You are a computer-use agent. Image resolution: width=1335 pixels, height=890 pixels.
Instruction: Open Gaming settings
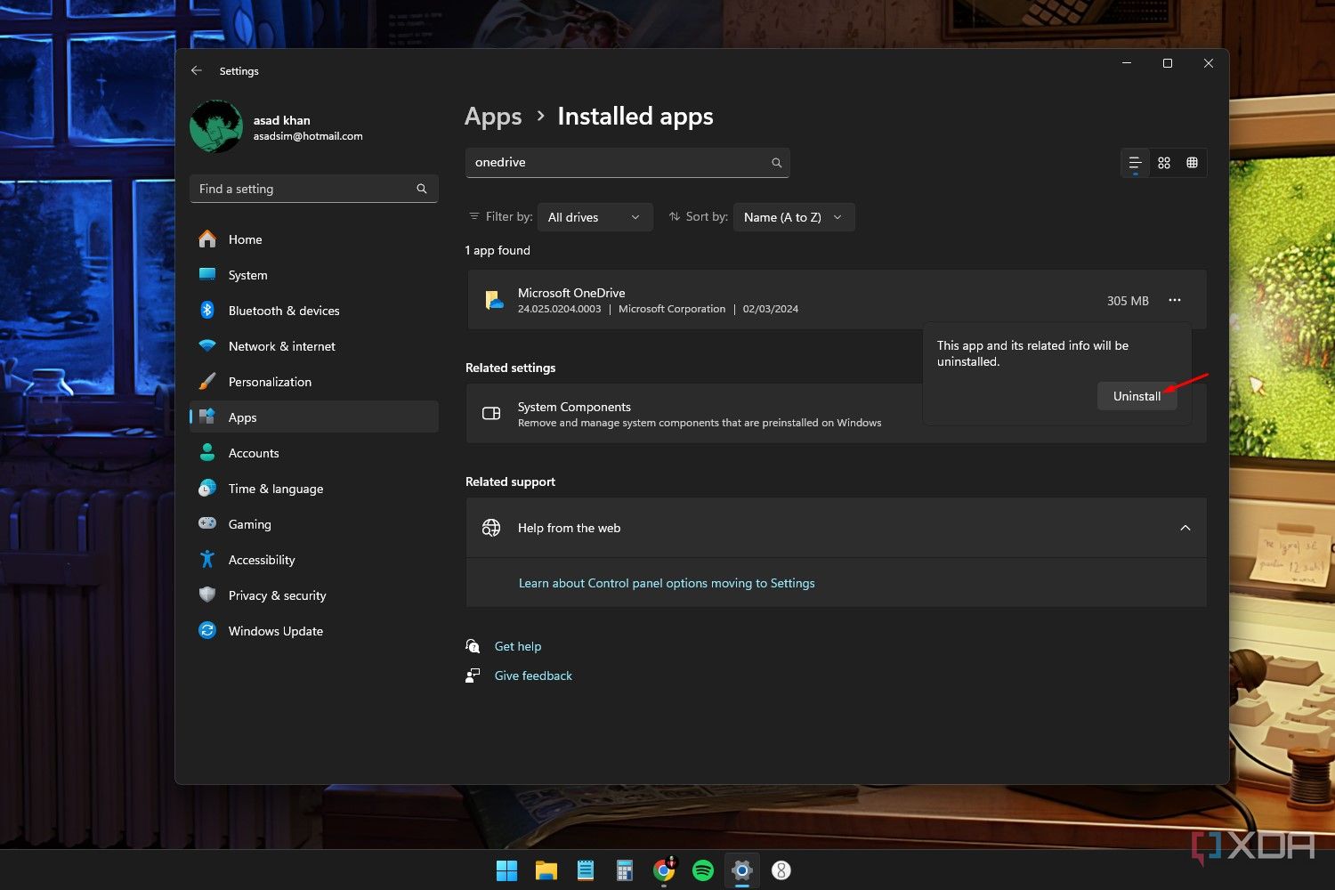pos(314,524)
